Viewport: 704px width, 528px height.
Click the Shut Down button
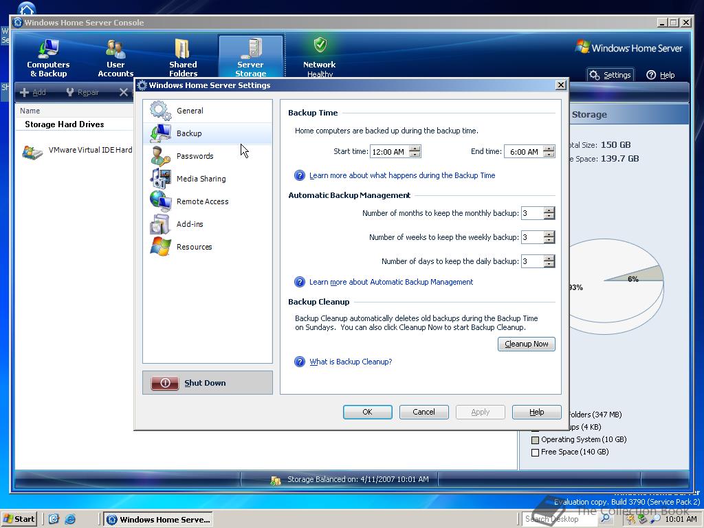pos(208,382)
